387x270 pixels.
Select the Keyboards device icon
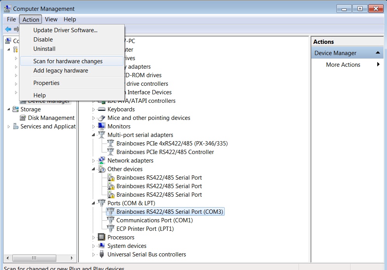click(101, 109)
